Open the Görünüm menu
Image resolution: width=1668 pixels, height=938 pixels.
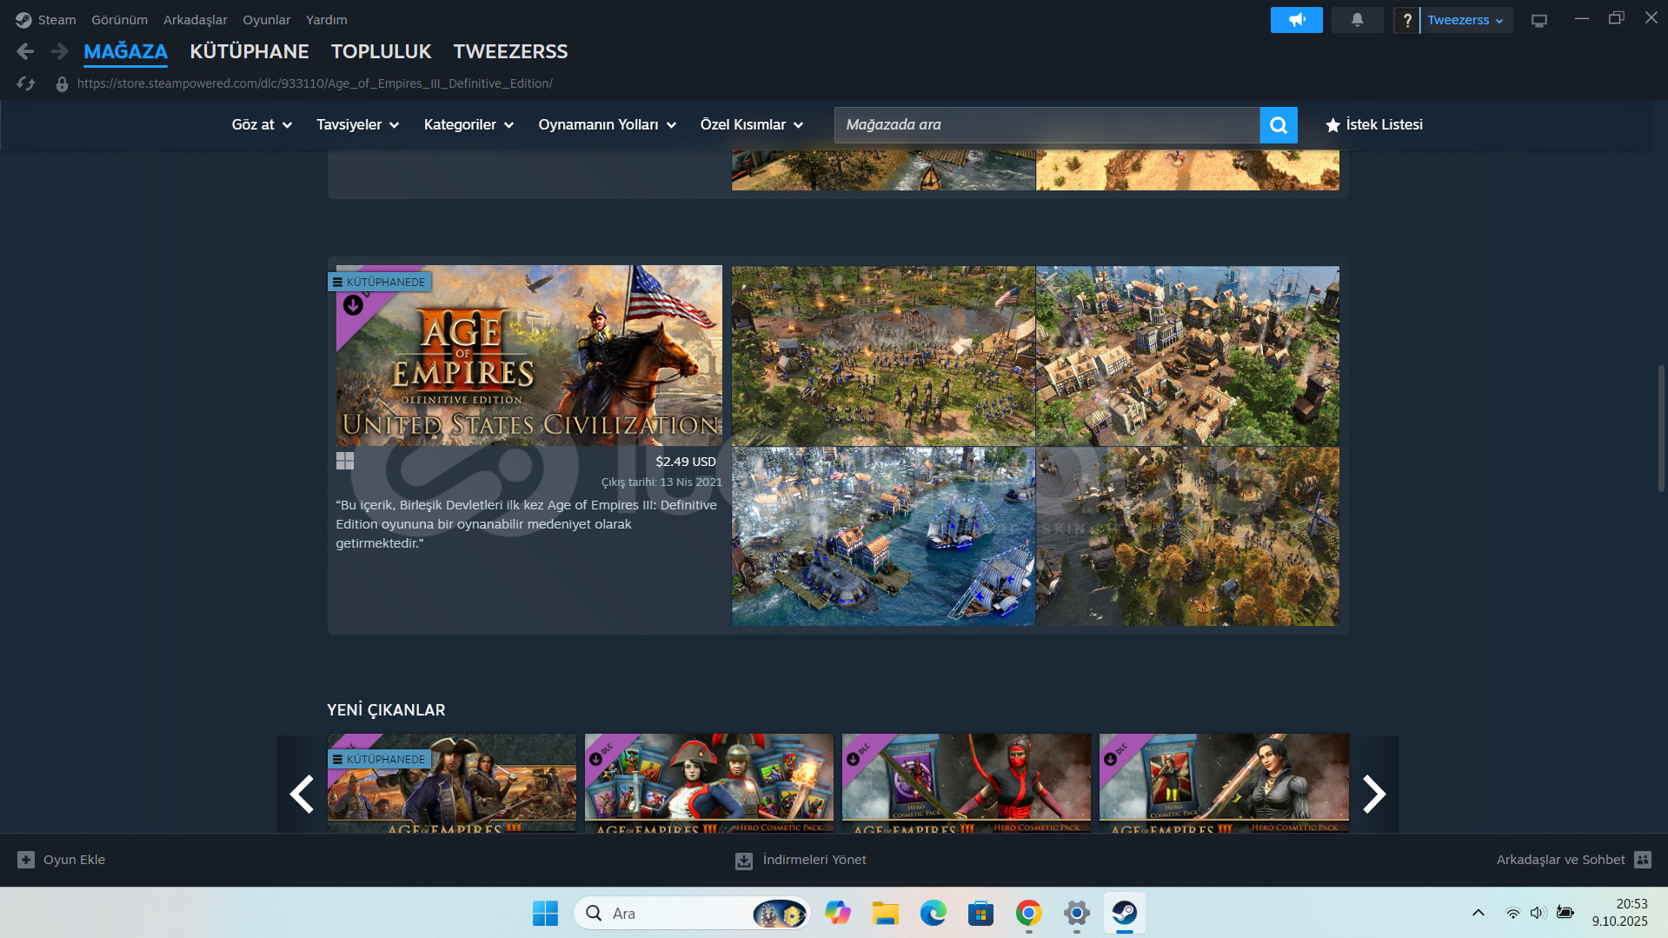click(x=119, y=20)
